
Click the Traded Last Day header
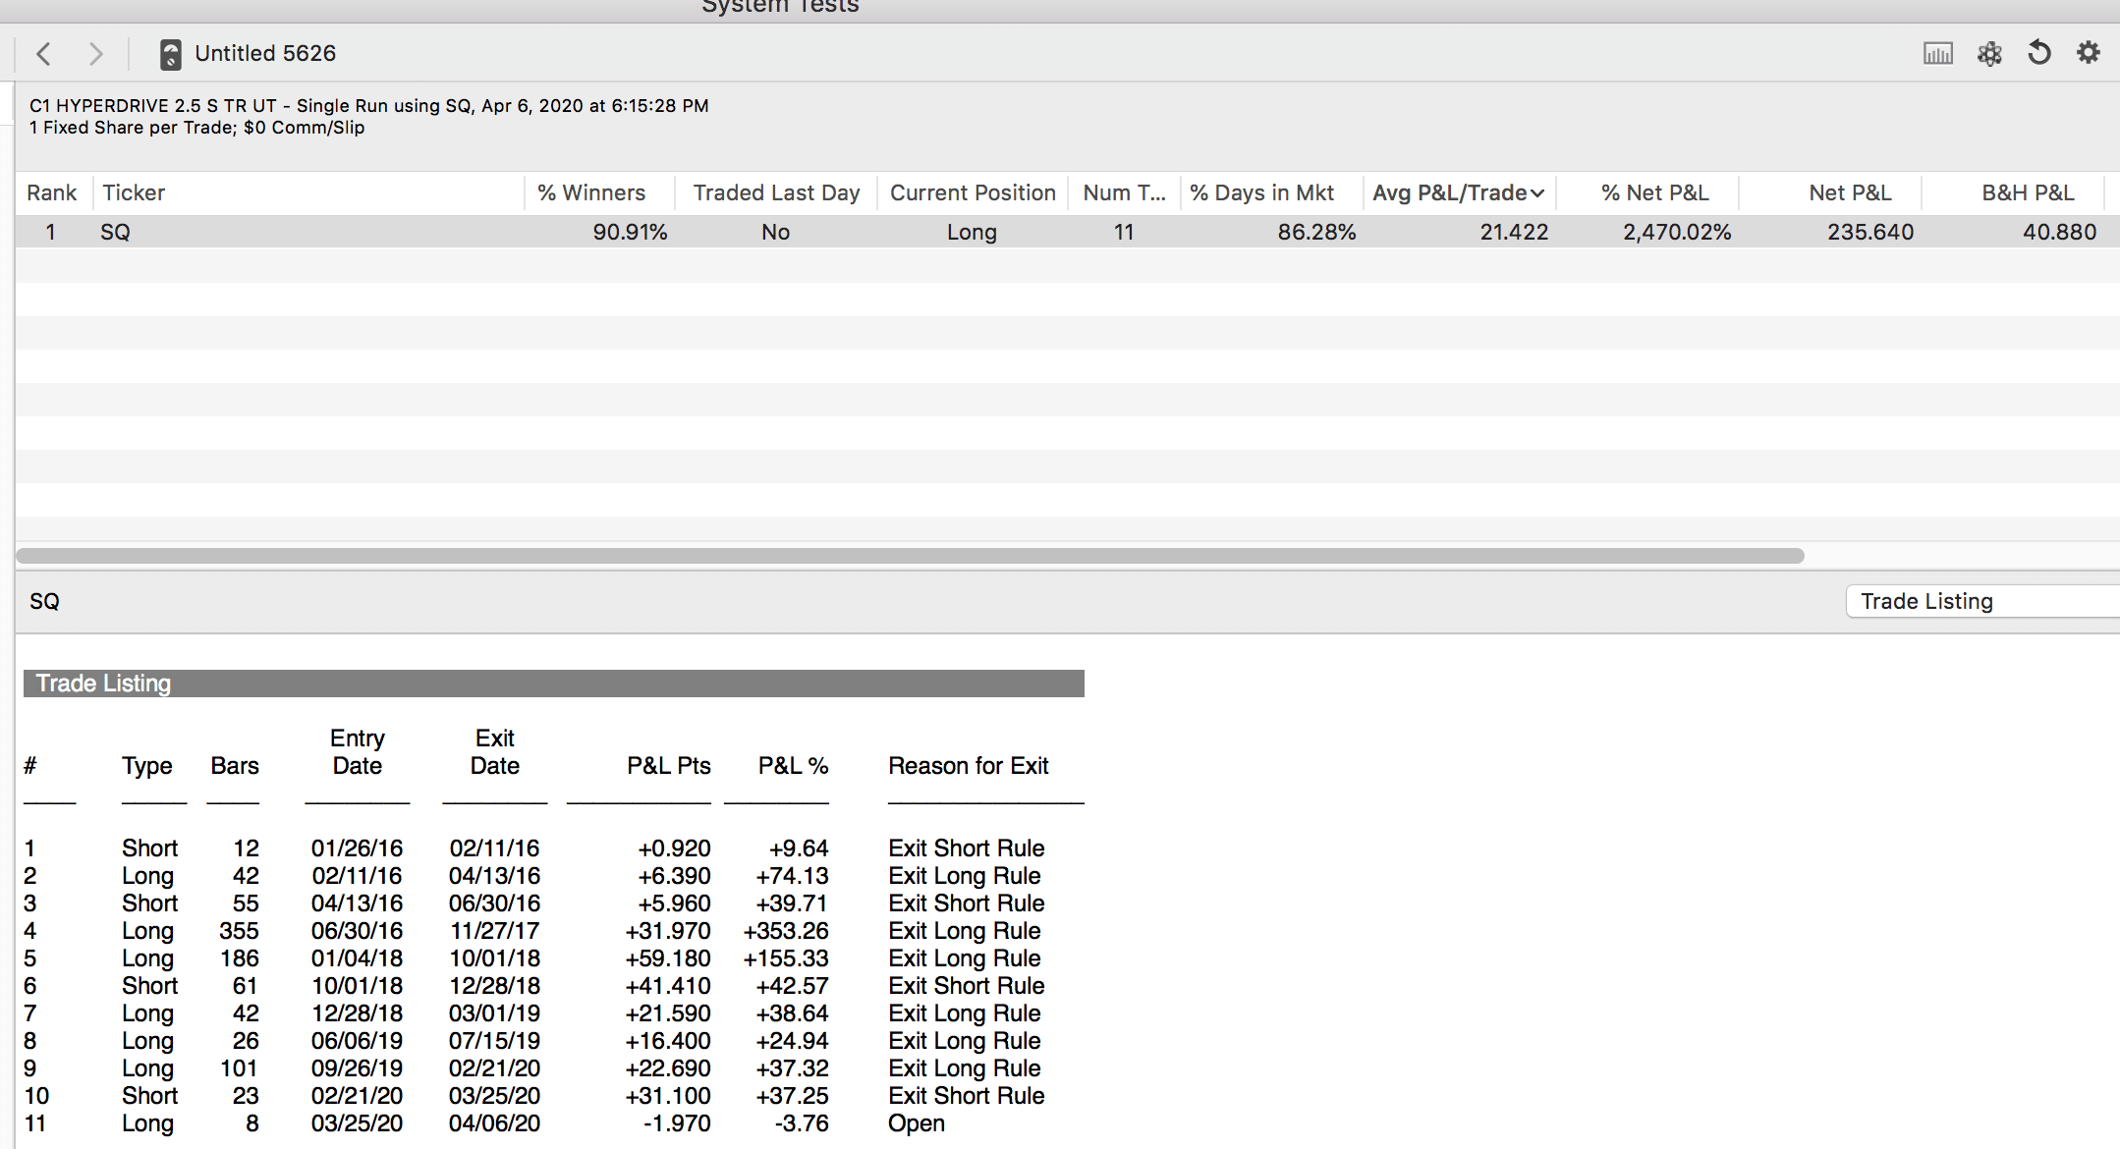(776, 192)
